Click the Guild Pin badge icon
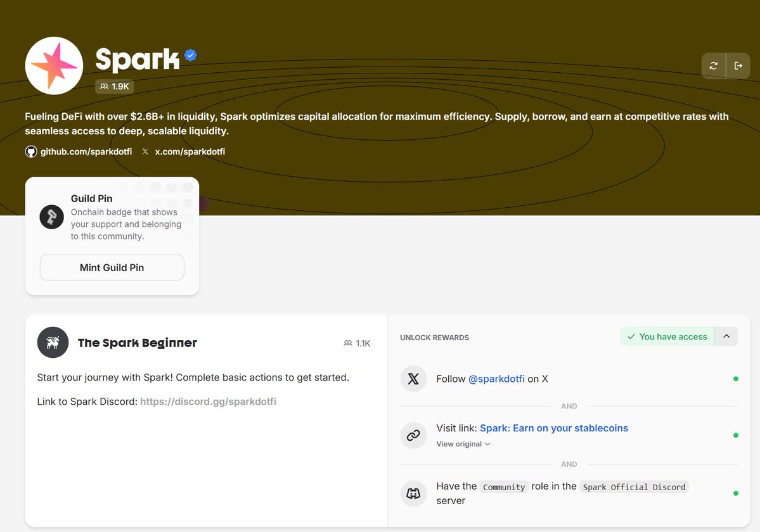Screen dimensions: 760x532 pos(51,217)
